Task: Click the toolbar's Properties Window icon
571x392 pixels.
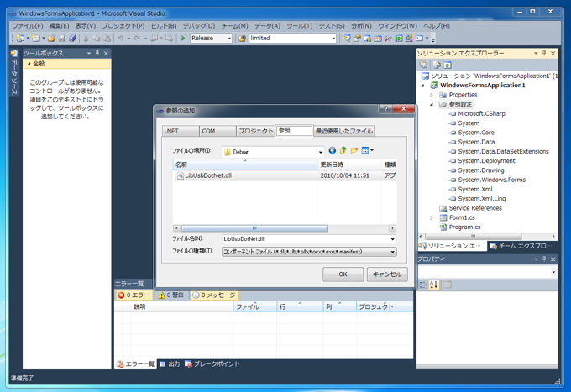Action: click(357, 39)
